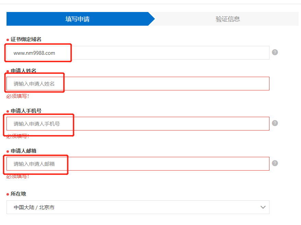
Task: Click the 请输入申请人姓名 text field
Action: click(x=137, y=84)
